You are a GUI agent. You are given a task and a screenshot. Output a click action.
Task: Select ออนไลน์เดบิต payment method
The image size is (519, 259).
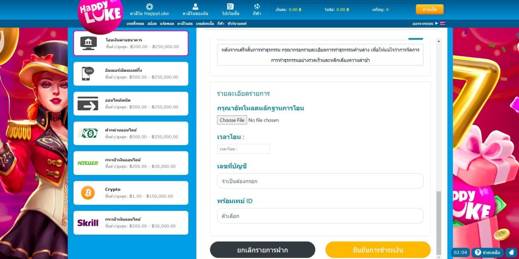[131, 103]
